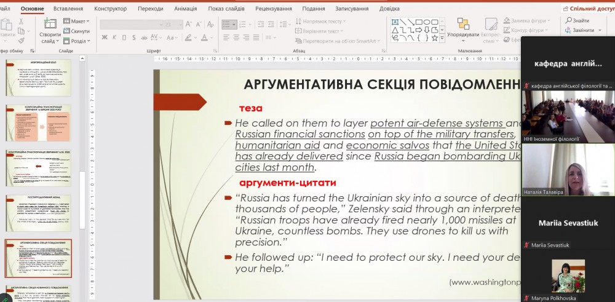Viewport: 615px width, 302px height.
Task: Select the Format Painter brush icon
Action: [21, 41]
